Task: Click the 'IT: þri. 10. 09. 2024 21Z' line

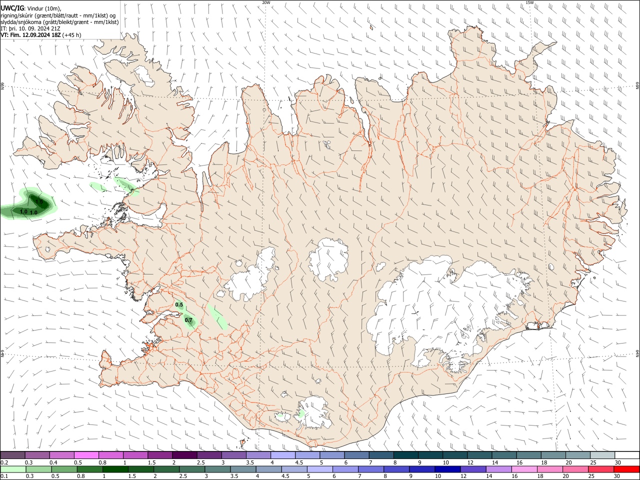Action: pyautogui.click(x=31, y=28)
